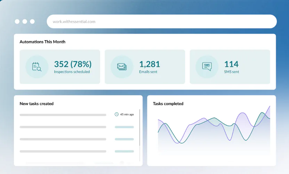Click the 114 SMS value
289x174 pixels.
click(231, 64)
